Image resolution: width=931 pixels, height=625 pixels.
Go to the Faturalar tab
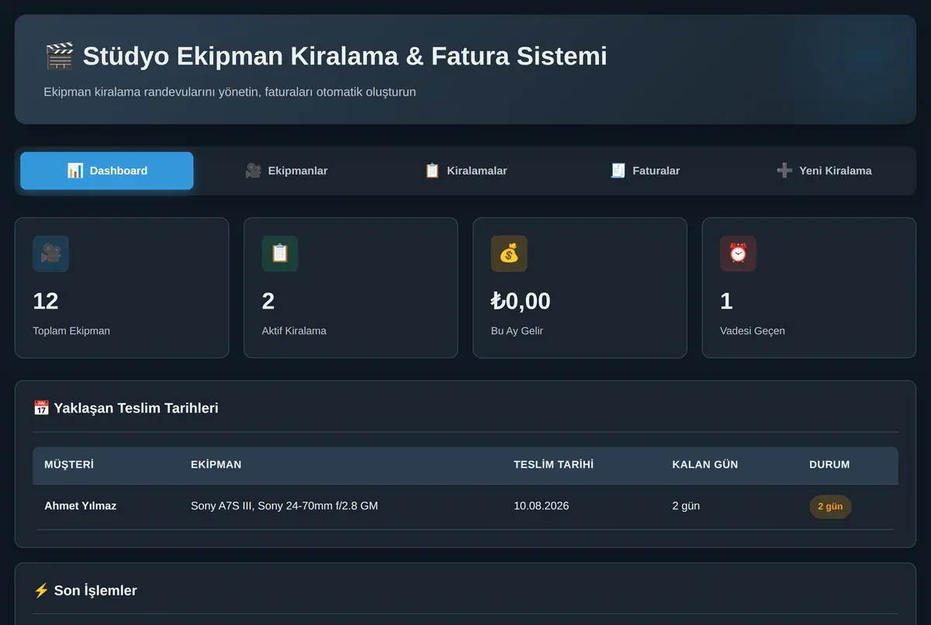tap(645, 171)
